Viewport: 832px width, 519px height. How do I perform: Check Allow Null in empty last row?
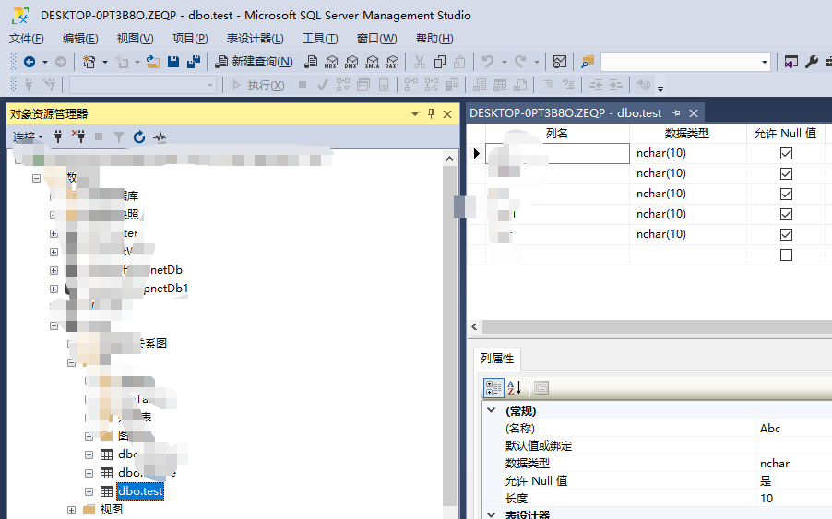click(x=786, y=255)
